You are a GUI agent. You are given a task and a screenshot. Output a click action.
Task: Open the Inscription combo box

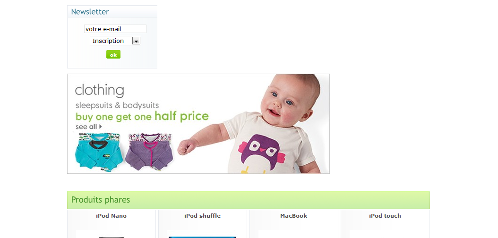[x=115, y=41]
